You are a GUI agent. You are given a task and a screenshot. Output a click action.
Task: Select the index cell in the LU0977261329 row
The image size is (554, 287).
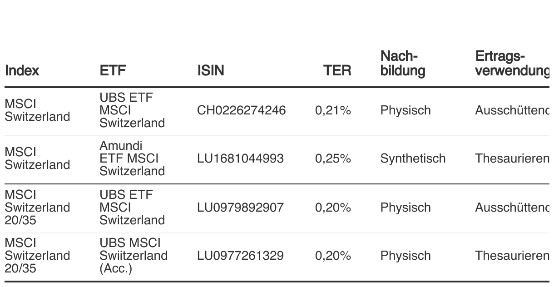click(x=37, y=256)
